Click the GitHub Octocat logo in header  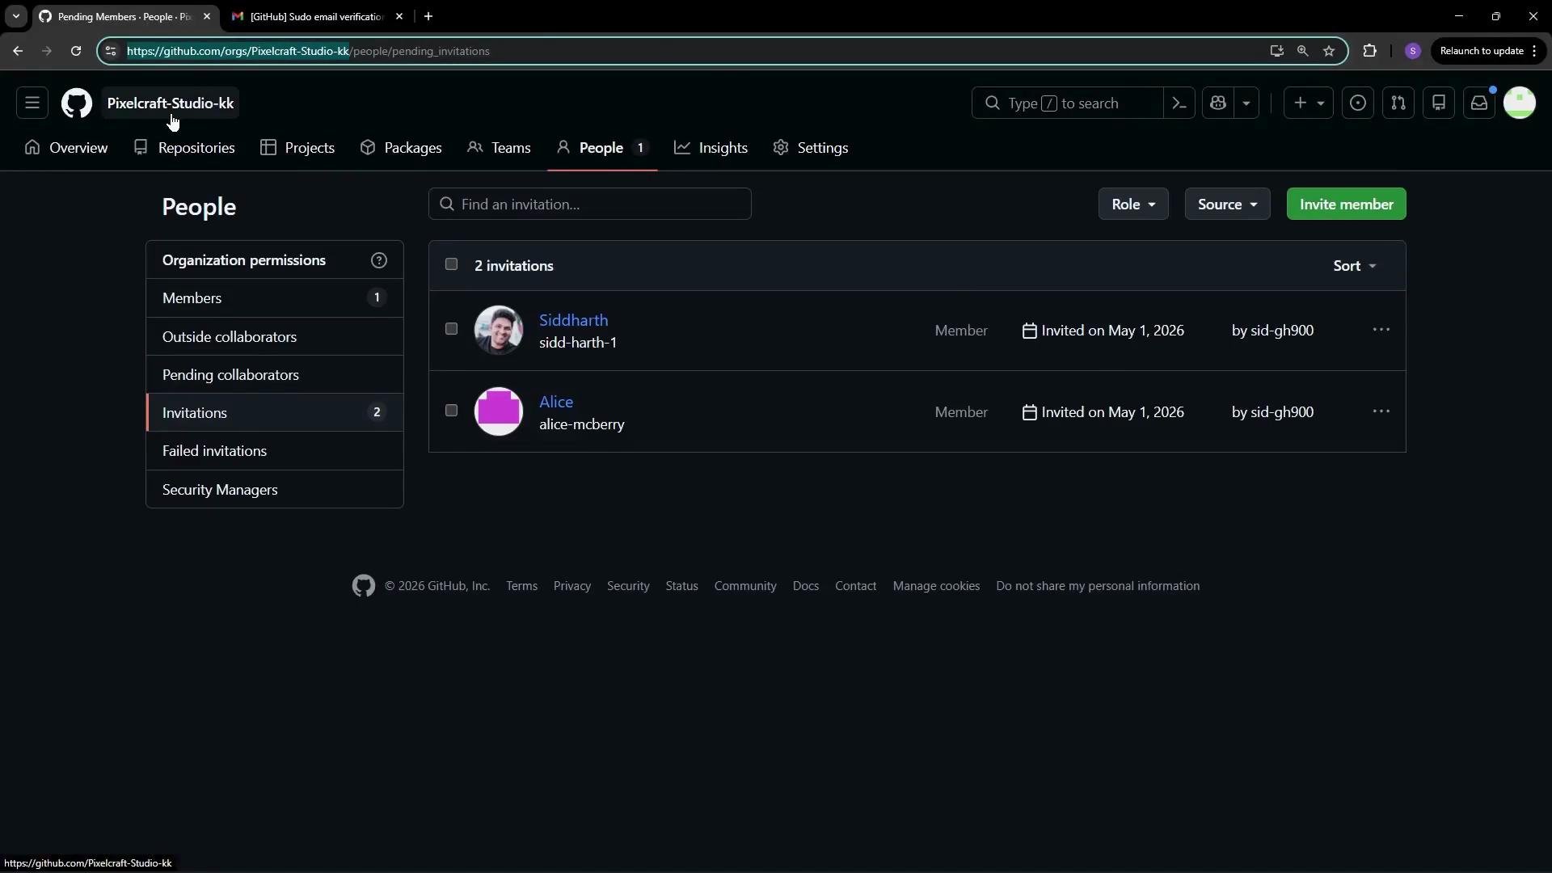[77, 103]
